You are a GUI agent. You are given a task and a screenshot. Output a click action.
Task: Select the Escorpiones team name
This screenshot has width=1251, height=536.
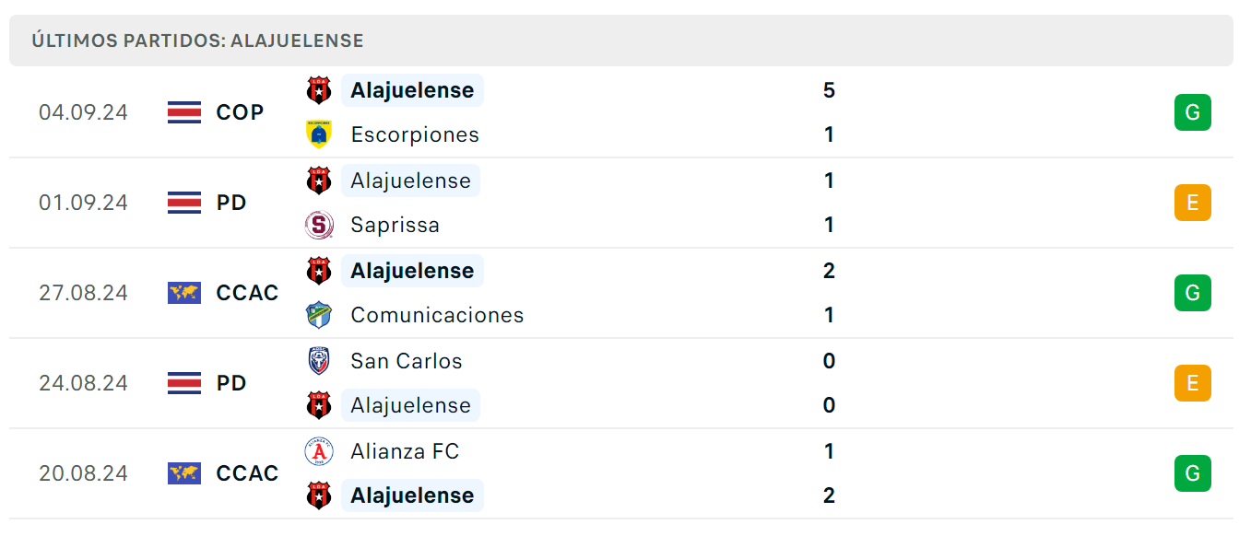pos(415,134)
